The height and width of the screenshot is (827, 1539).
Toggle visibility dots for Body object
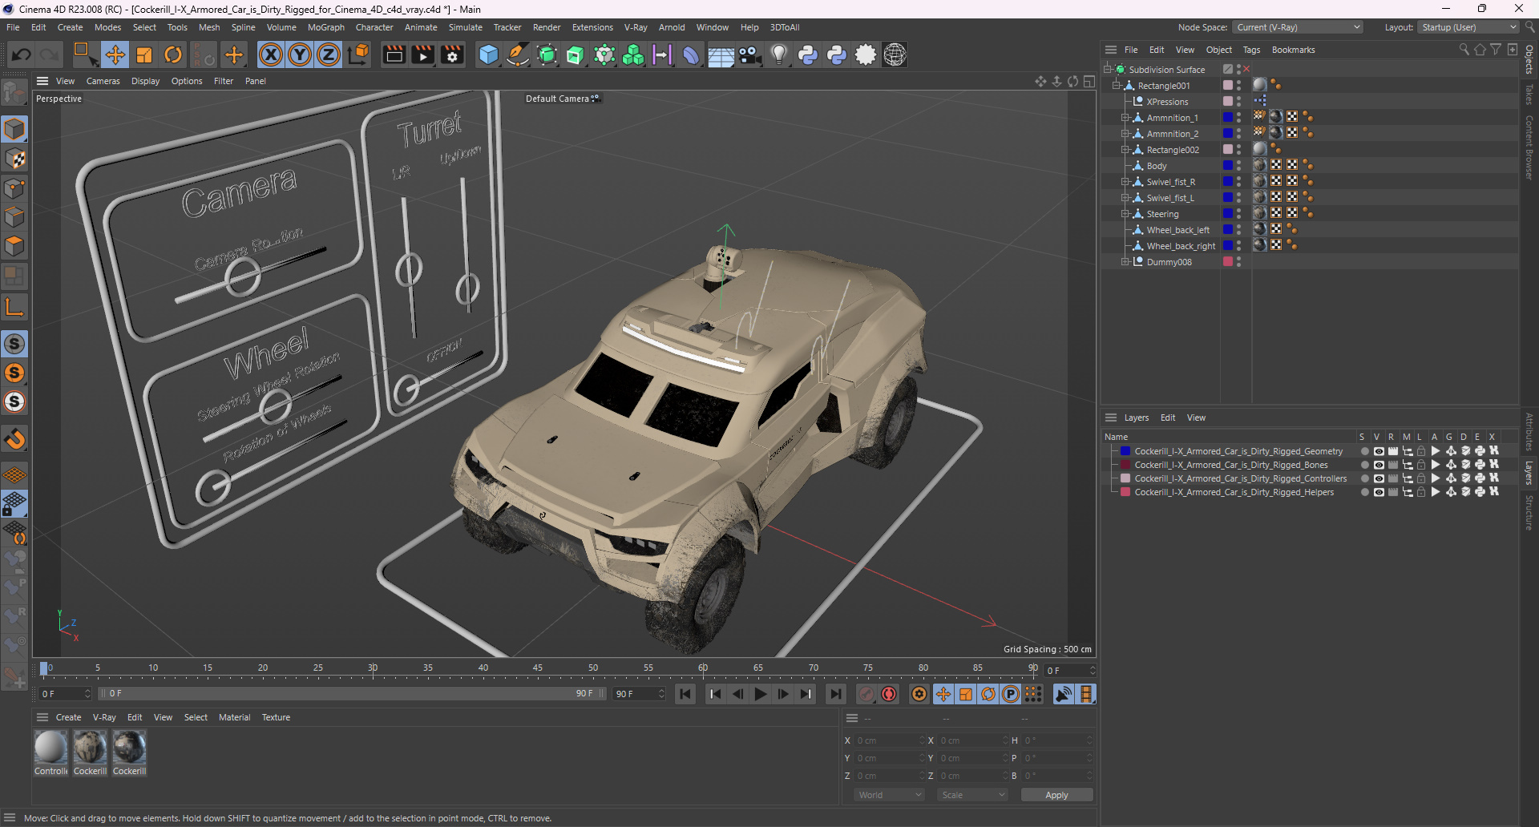[x=1238, y=166]
